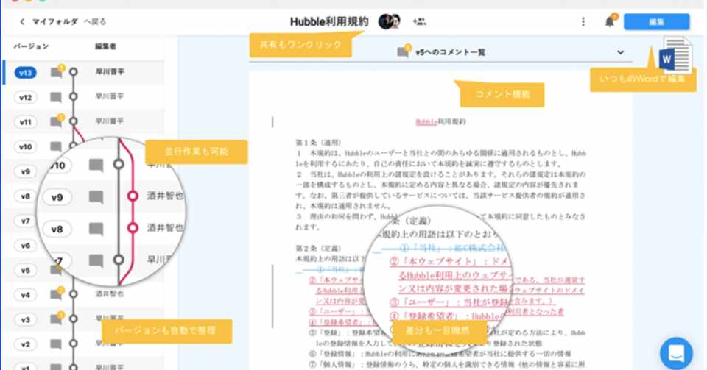The height and width of the screenshot is (370, 707).
Task: Open comments icon on v4 row
Action: click(57, 294)
